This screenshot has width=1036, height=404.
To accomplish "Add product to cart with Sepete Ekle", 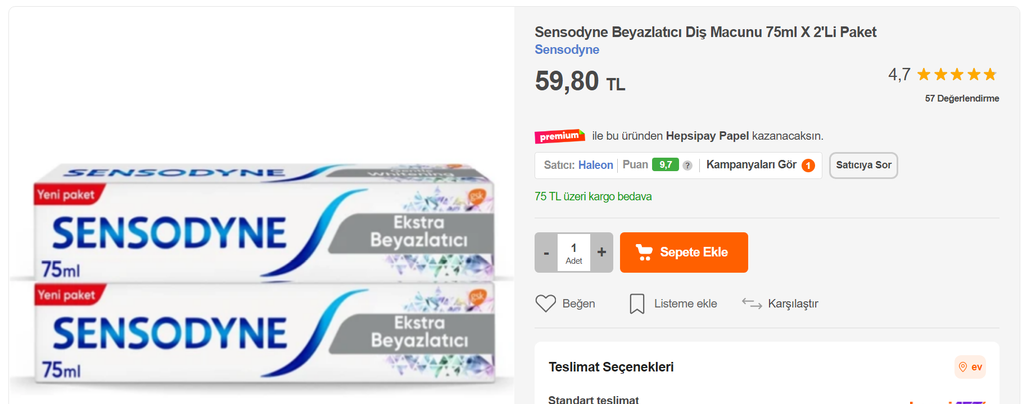I will 684,252.
